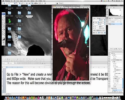Click the Word line beginning 'Go to File'
Image resolution: width=125 pixels, height=100 pixels.
(x=29, y=74)
